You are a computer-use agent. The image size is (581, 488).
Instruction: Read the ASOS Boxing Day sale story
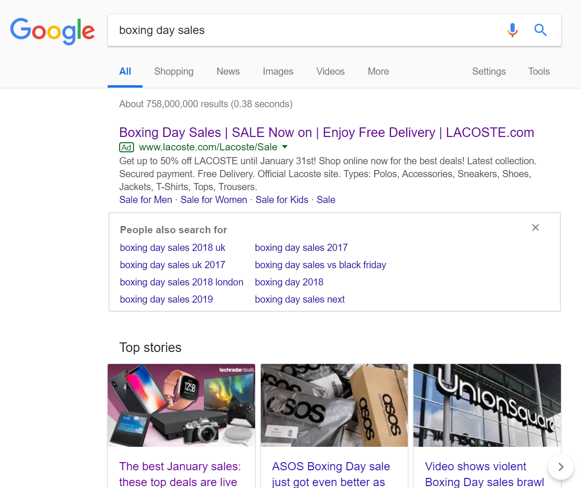click(x=331, y=474)
